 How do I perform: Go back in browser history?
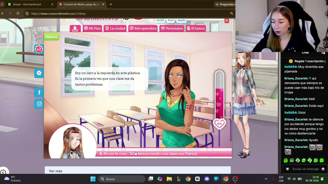click(x=3, y=14)
